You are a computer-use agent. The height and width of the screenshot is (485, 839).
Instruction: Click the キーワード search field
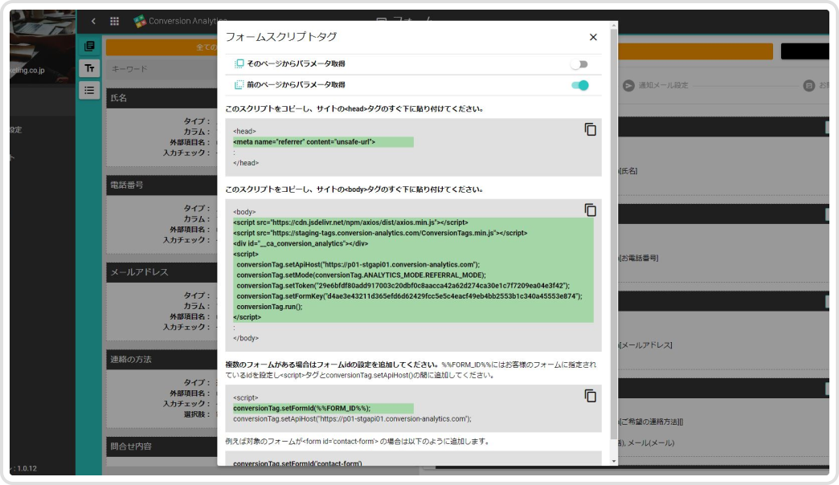pyautogui.click(x=161, y=69)
